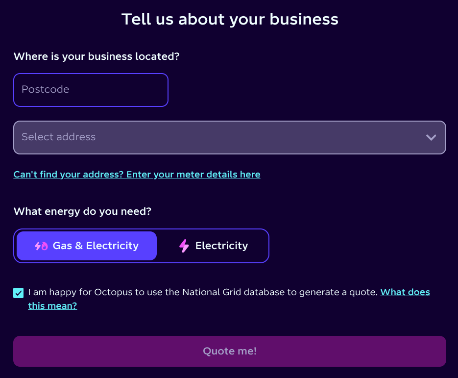Click the 'Tell us about your business' heading
The image size is (458, 378).
tap(230, 19)
